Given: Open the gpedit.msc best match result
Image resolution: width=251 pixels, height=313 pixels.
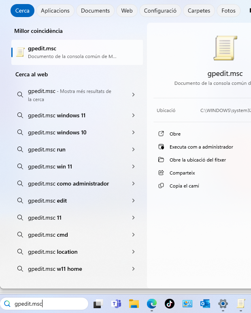Looking at the screenshot, I should pyautogui.click(x=77, y=52).
